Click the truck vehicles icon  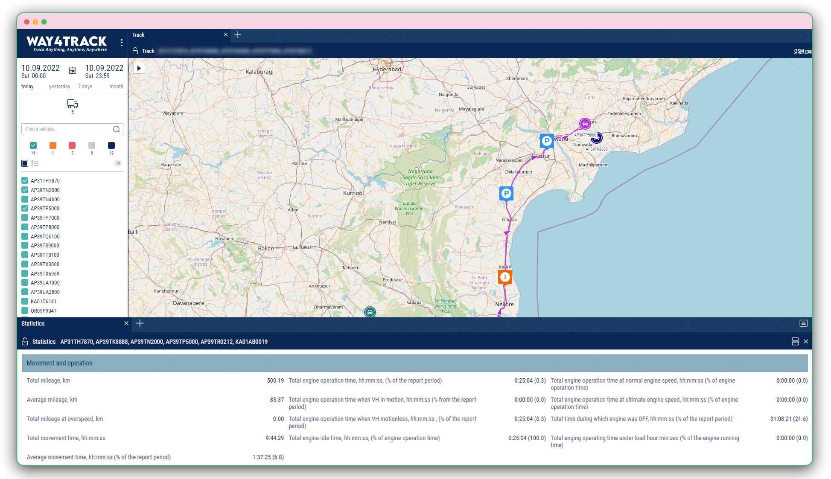tap(72, 104)
